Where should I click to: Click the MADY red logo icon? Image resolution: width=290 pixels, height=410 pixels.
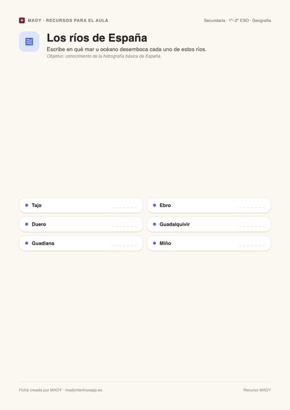(x=22, y=20)
